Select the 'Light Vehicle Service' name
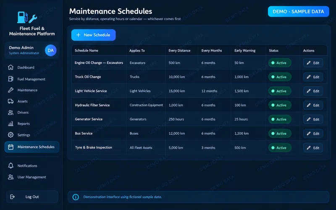336x210 pixels. (91, 91)
